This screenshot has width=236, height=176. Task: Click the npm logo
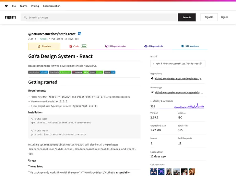click(x=10, y=17)
